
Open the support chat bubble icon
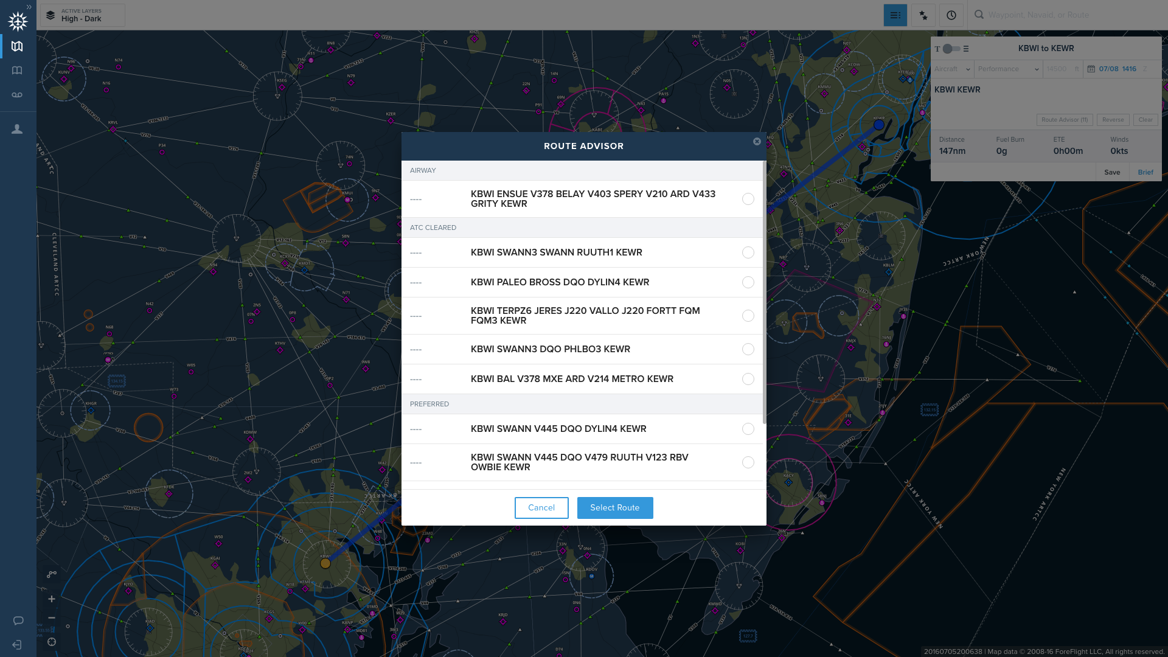(x=18, y=620)
